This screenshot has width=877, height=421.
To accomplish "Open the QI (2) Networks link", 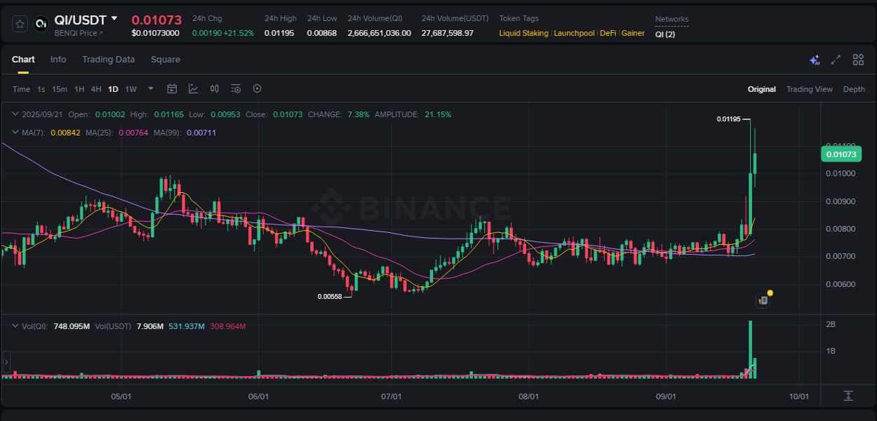I will point(663,33).
